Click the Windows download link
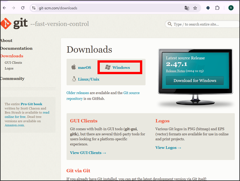The height and width of the screenshot is (181, 240). tap(121, 68)
